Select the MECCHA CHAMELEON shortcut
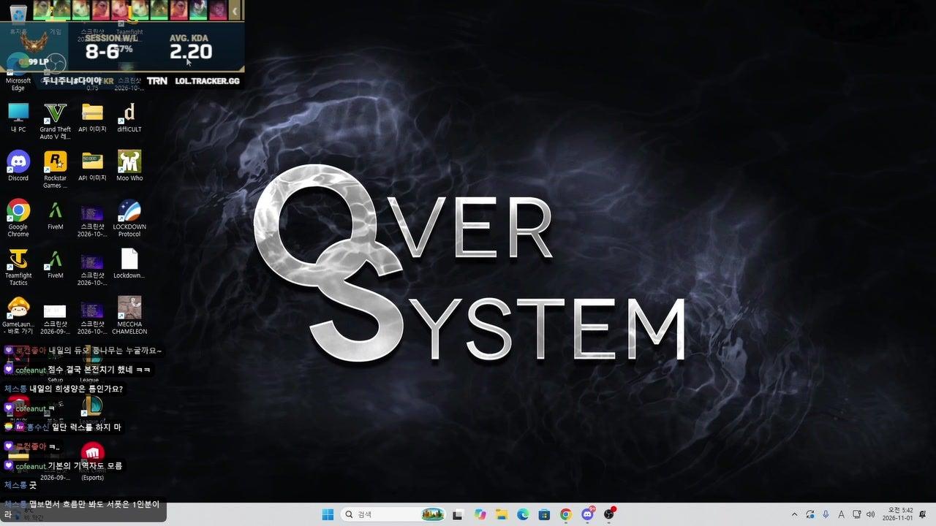936x526 pixels. coord(129,316)
